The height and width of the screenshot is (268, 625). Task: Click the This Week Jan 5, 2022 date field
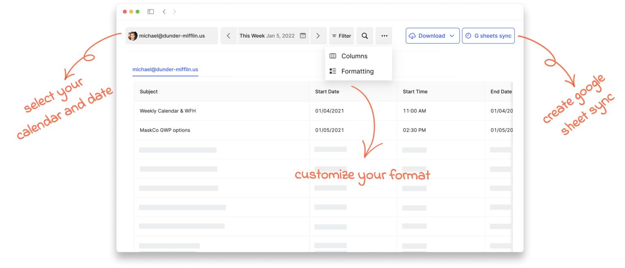[x=273, y=36]
